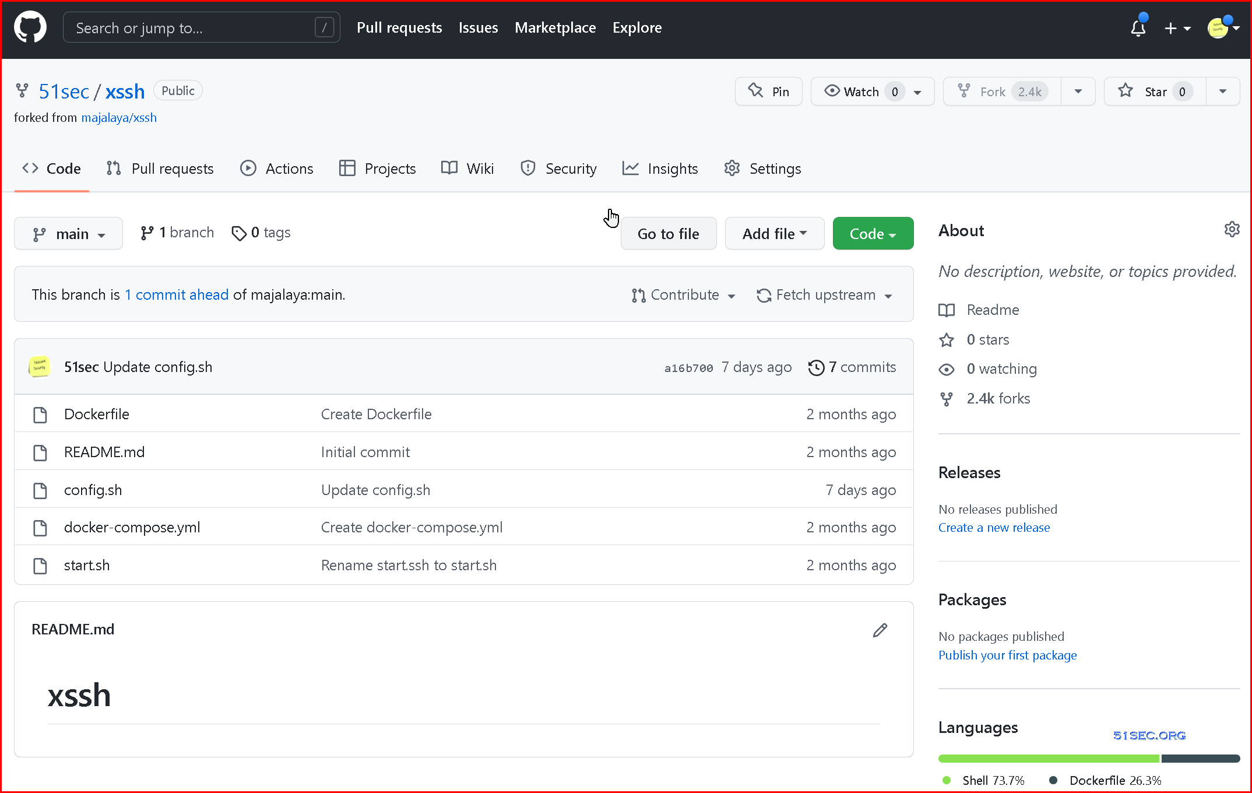The width and height of the screenshot is (1252, 793).
Task: View the 7 commits history
Action: 852,367
